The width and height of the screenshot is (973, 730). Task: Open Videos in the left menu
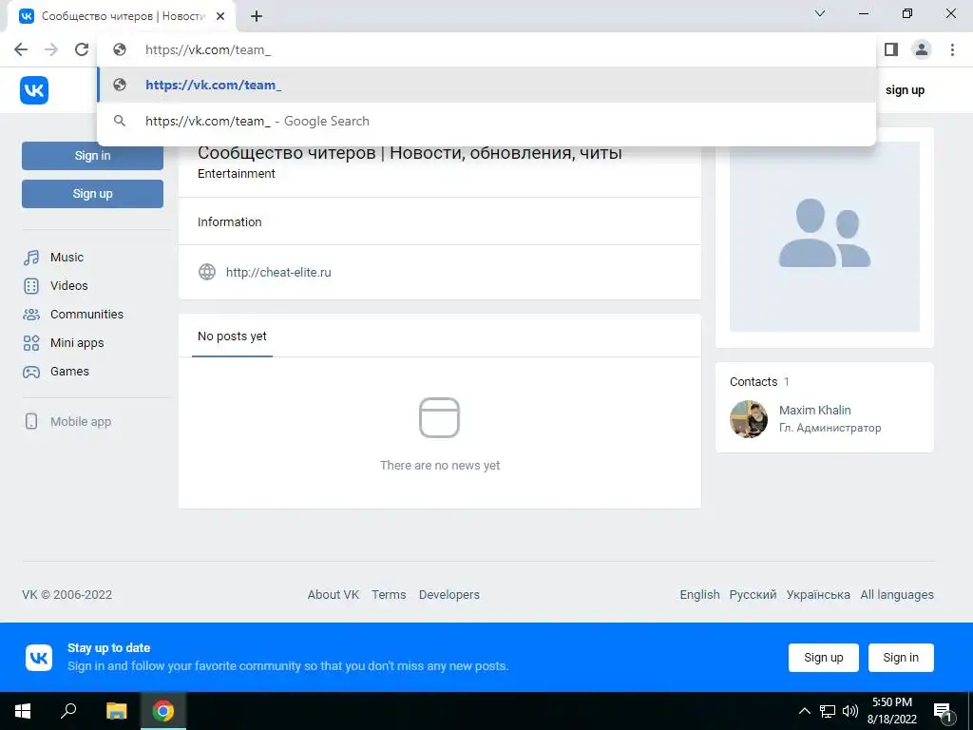click(x=68, y=285)
